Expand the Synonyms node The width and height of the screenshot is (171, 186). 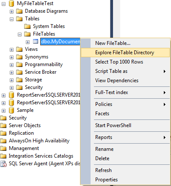pyautogui.click(x=11, y=57)
